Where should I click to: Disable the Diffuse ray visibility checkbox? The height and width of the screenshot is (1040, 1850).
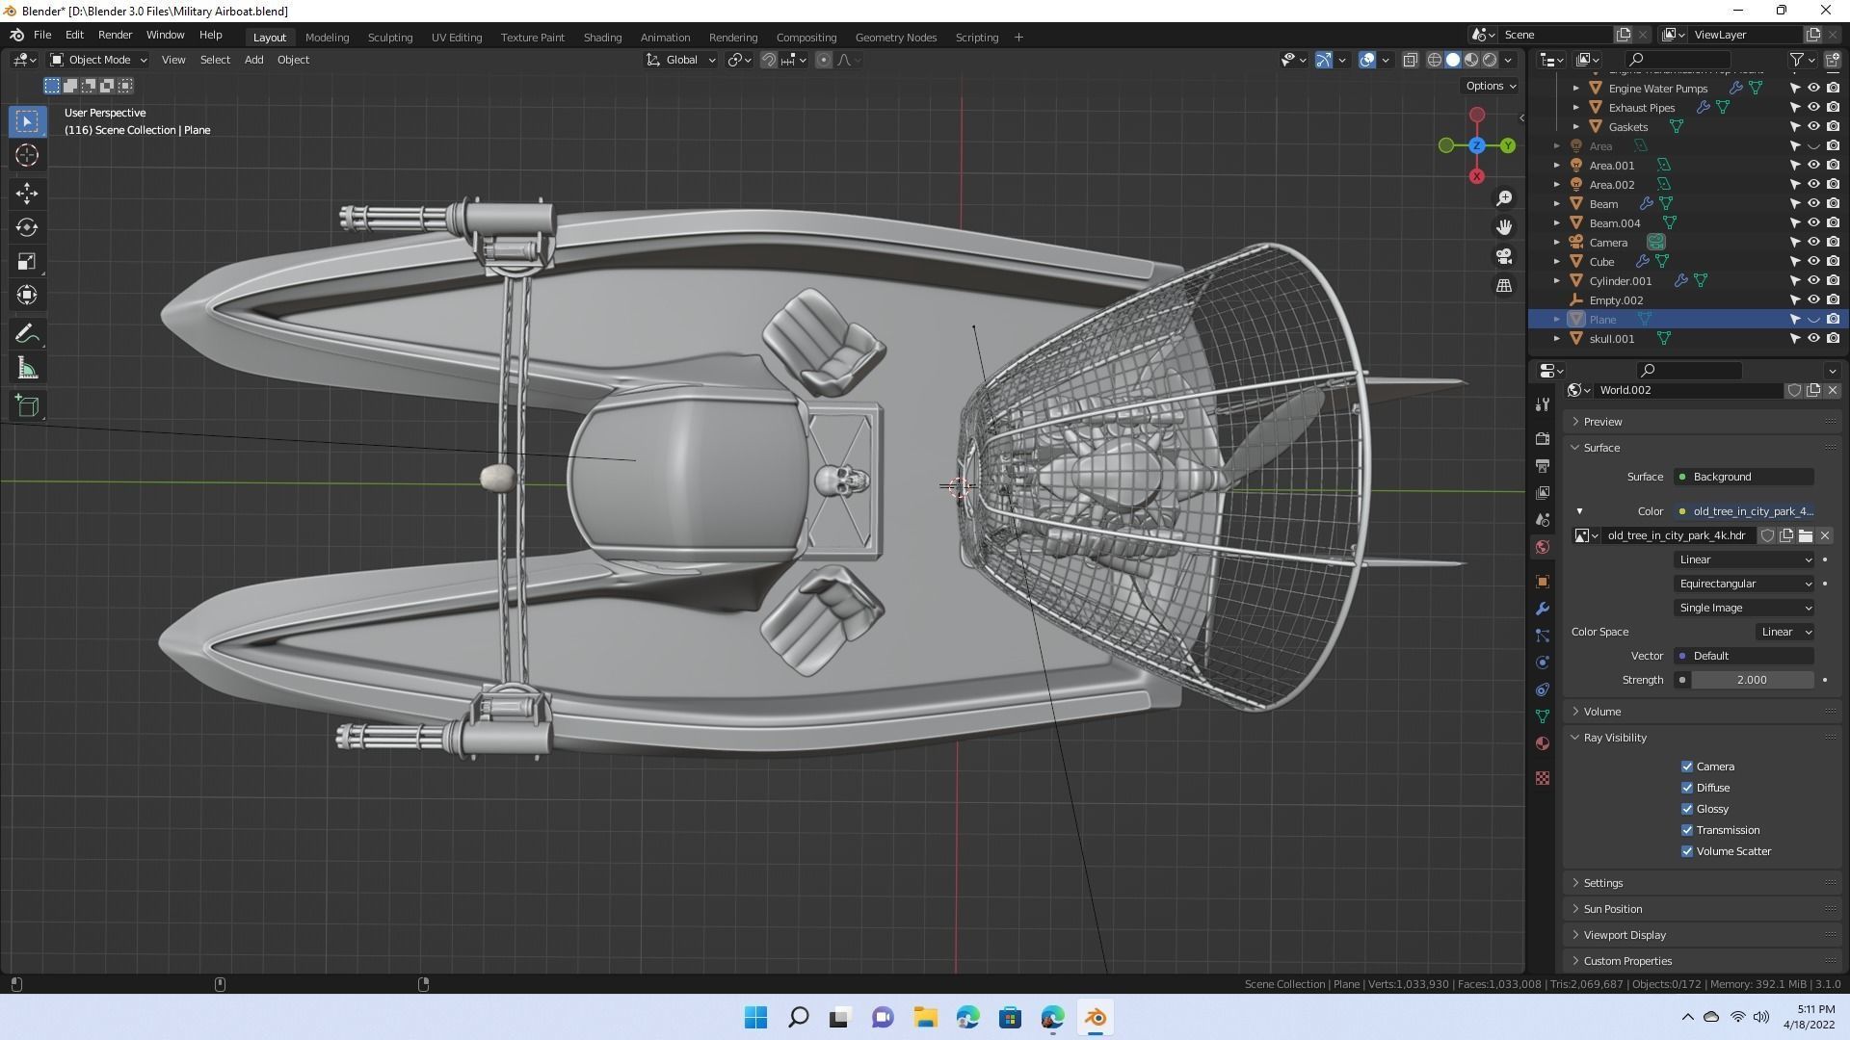click(x=1688, y=787)
